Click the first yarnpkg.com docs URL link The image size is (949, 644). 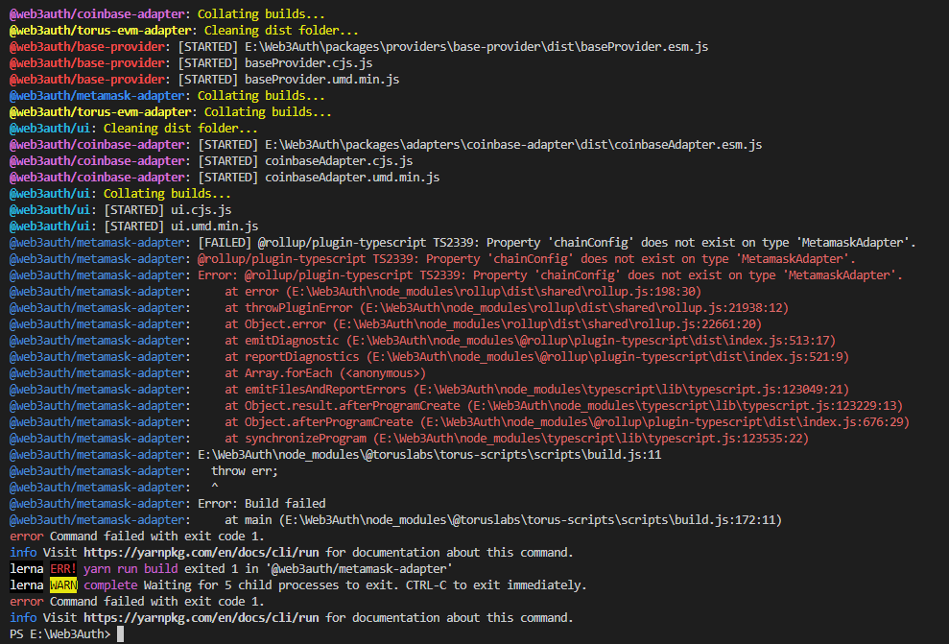point(201,552)
